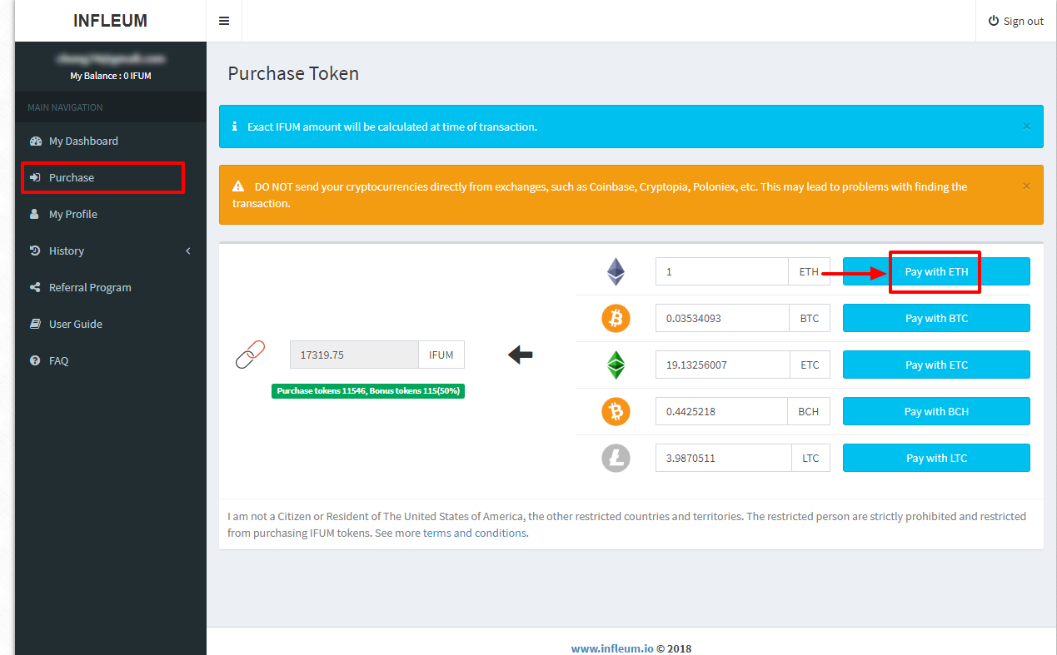The image size is (1057, 655).
Task: Focus the ETH amount field
Action: coord(722,271)
